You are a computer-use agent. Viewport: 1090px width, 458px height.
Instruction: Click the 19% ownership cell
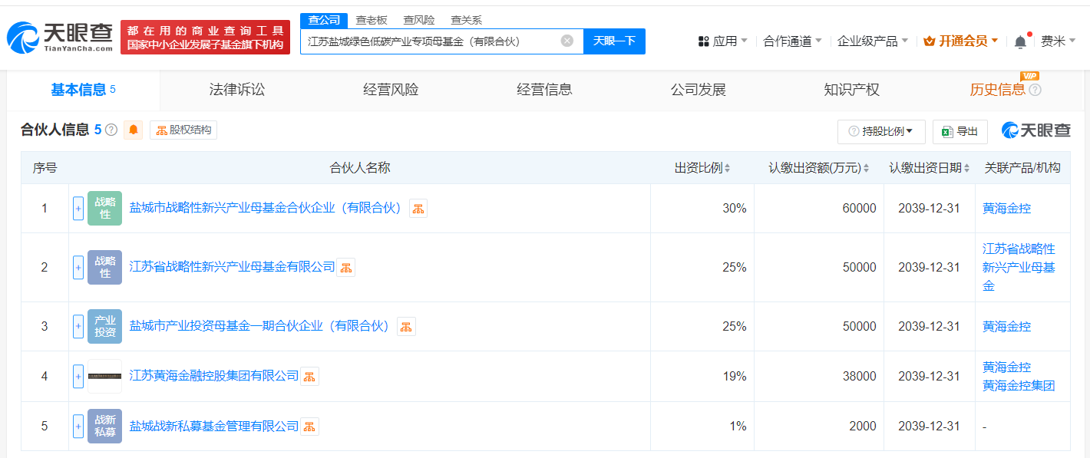pyautogui.click(x=702, y=376)
